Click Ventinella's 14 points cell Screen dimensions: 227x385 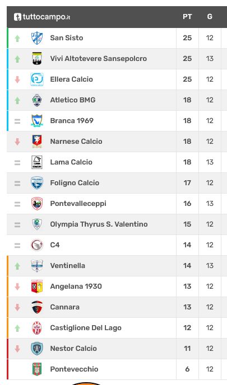point(187,266)
